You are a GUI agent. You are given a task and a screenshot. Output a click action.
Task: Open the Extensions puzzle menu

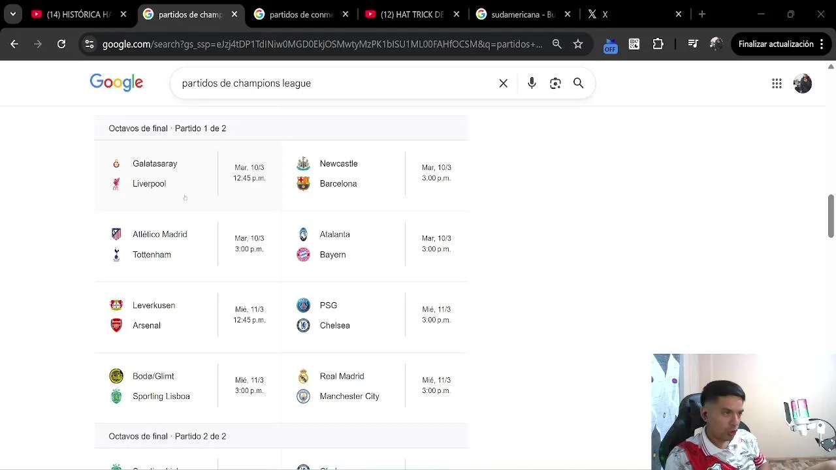pyautogui.click(x=658, y=44)
